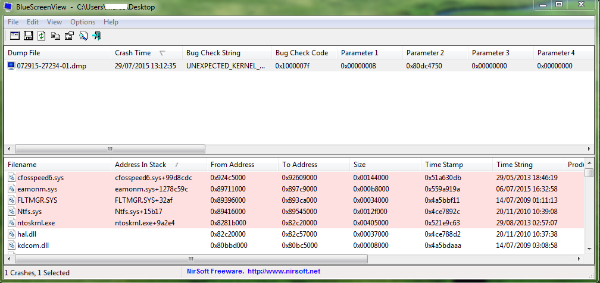This screenshot has height=283, width=600.
Task: Click the dump file icon for 072915-27234-01.dmp
Action: (x=11, y=66)
